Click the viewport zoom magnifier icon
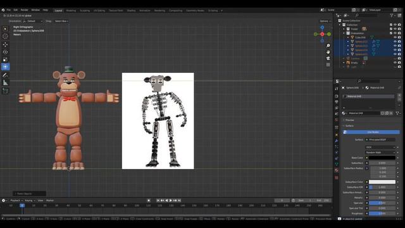Screen dimensions: 405x228 328,46
